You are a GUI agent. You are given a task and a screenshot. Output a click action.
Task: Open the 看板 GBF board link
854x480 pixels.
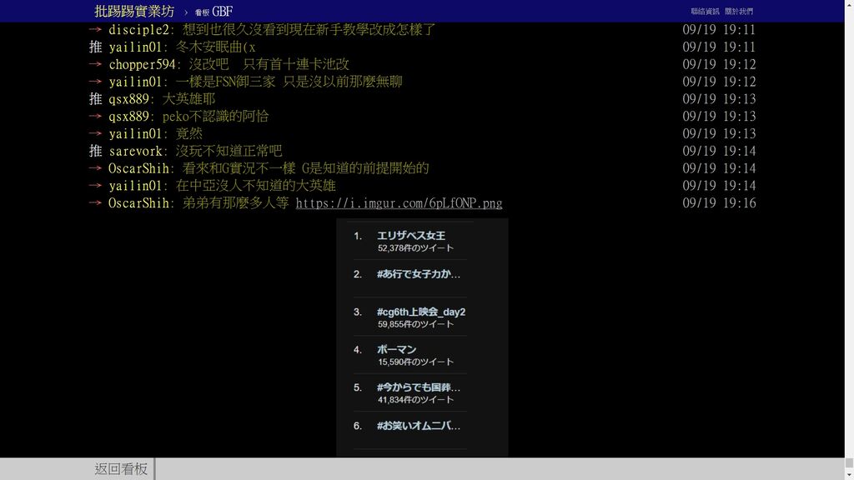pyautogui.click(x=213, y=12)
